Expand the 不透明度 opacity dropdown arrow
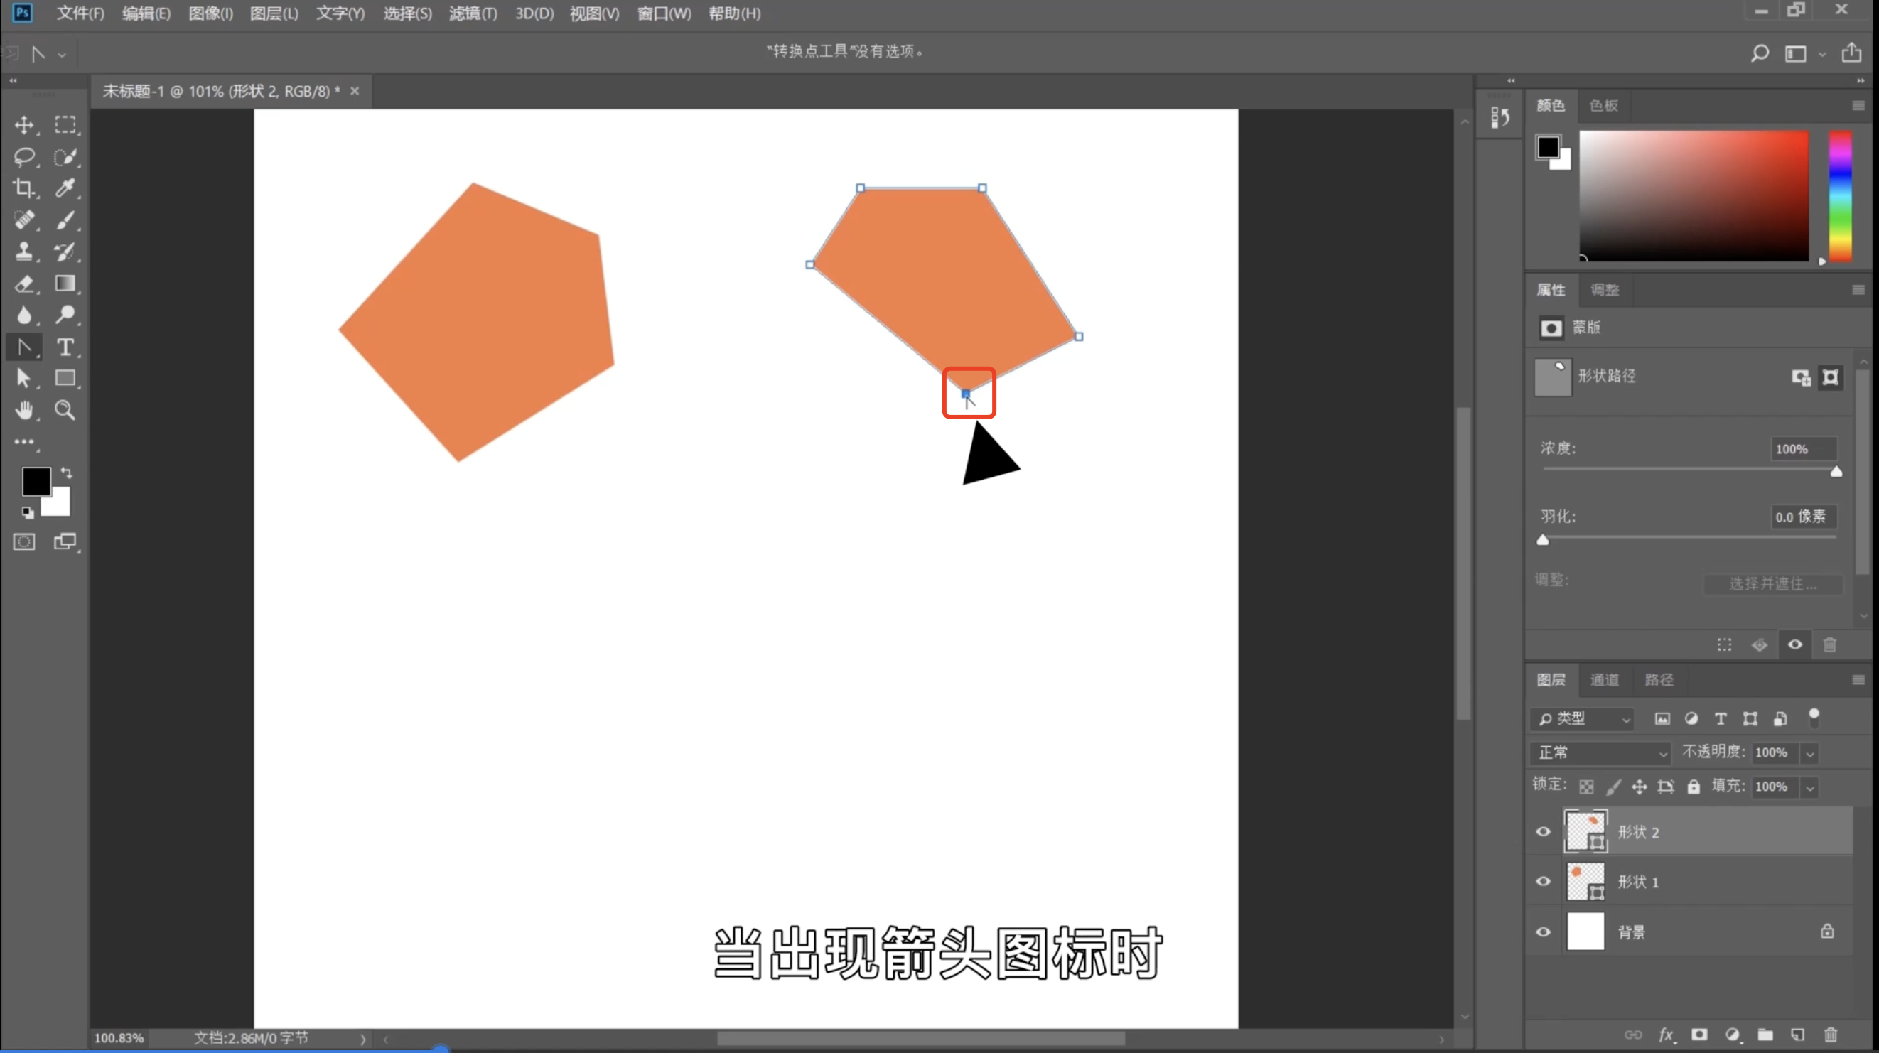Viewport: 1879px width, 1053px height. click(1809, 753)
